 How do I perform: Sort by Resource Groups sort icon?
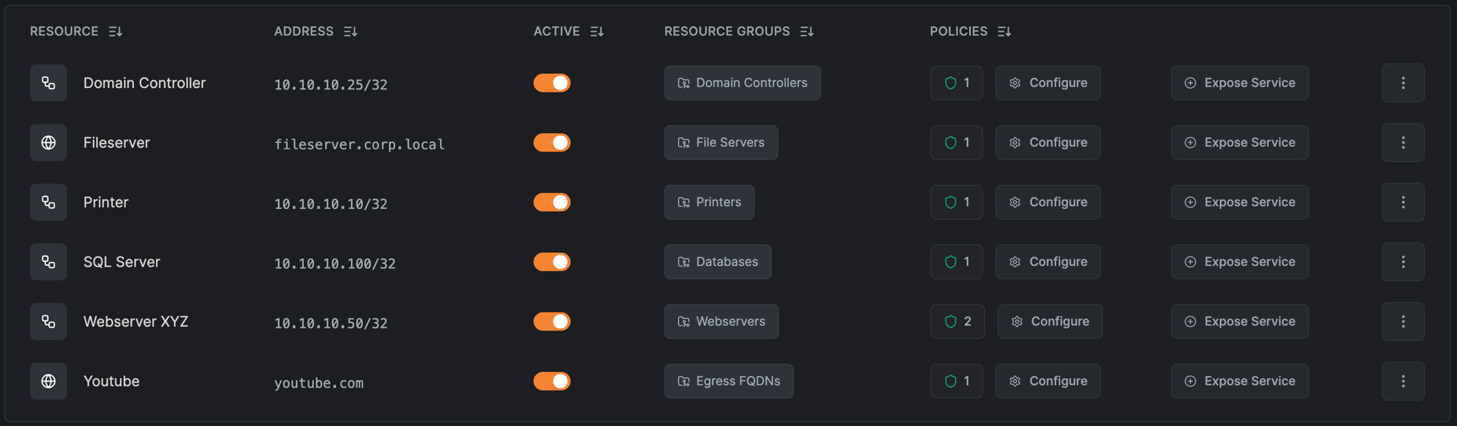tap(806, 31)
